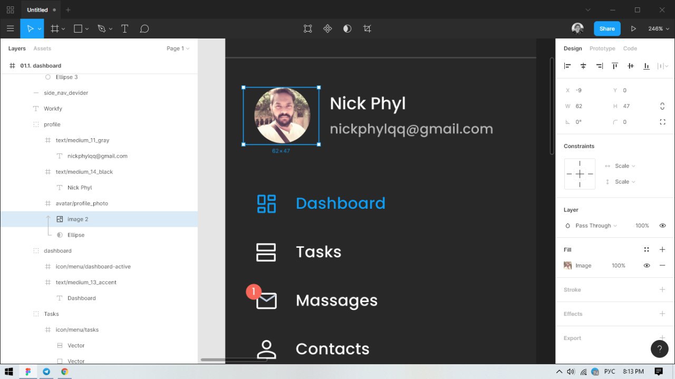Image resolution: width=675 pixels, height=379 pixels.
Task: Click the volume icon in system tray
Action: pyautogui.click(x=571, y=372)
